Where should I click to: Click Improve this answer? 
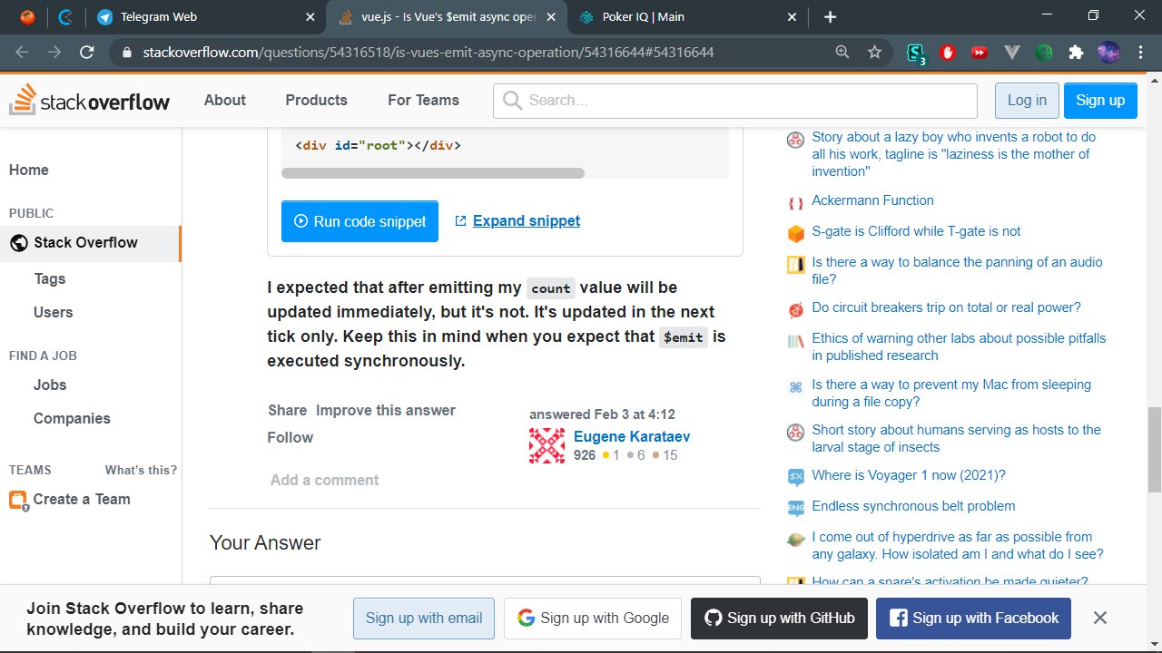click(x=386, y=410)
